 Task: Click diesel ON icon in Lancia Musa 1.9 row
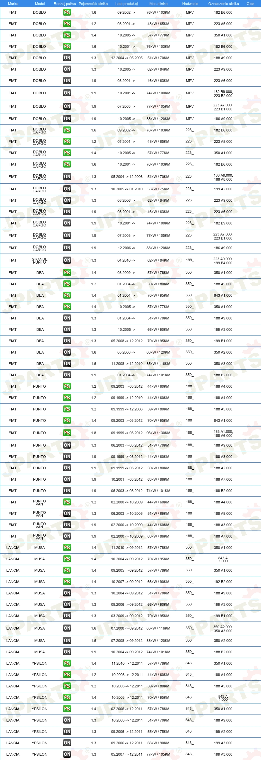click(x=67, y=652)
